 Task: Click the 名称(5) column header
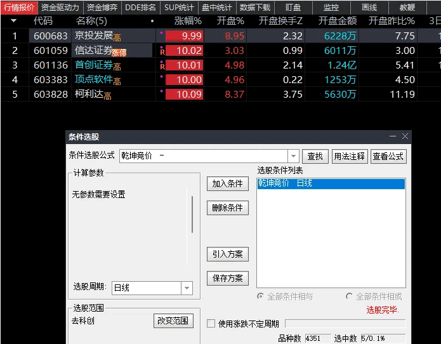tap(91, 21)
